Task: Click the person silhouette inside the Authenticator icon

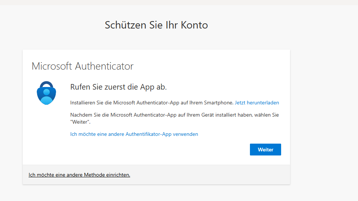Action: click(x=46, y=96)
